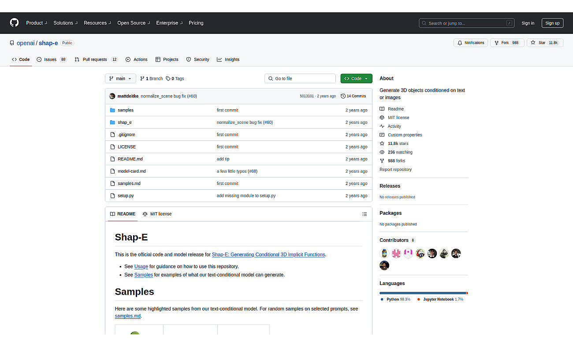Open the Pull requests tab
This screenshot has width=573, height=347.
click(x=96, y=59)
